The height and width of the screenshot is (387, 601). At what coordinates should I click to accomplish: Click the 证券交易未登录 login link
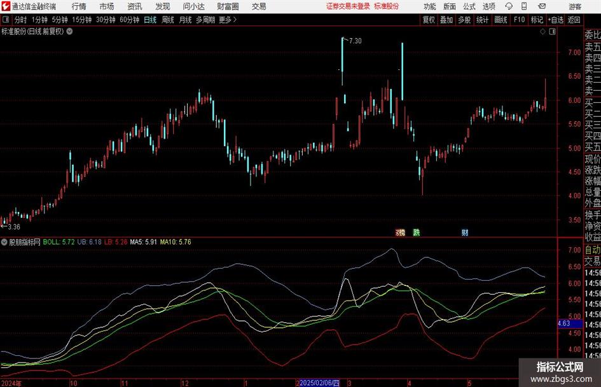click(348, 6)
